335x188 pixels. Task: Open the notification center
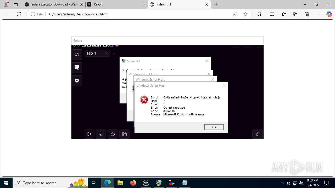326,183
